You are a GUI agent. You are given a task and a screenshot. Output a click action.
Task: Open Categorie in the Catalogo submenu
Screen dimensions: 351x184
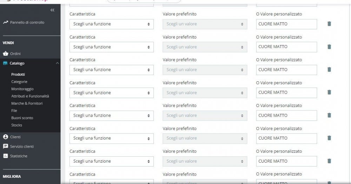tap(19, 82)
